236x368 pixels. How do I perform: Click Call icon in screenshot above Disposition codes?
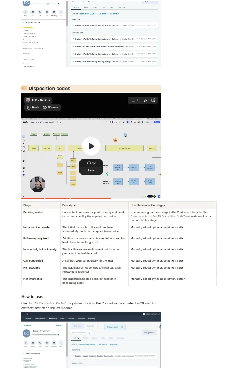coord(40,12)
